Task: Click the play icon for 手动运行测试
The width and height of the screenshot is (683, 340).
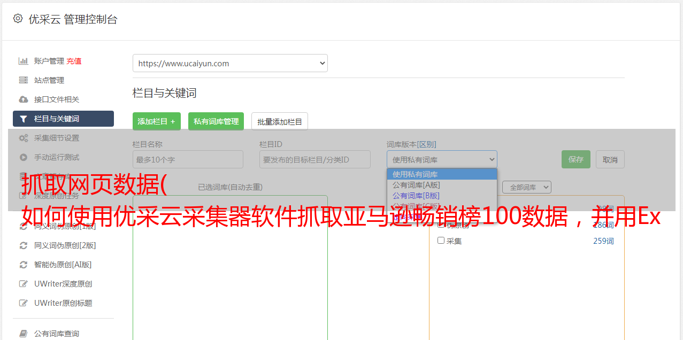Action: (23, 157)
